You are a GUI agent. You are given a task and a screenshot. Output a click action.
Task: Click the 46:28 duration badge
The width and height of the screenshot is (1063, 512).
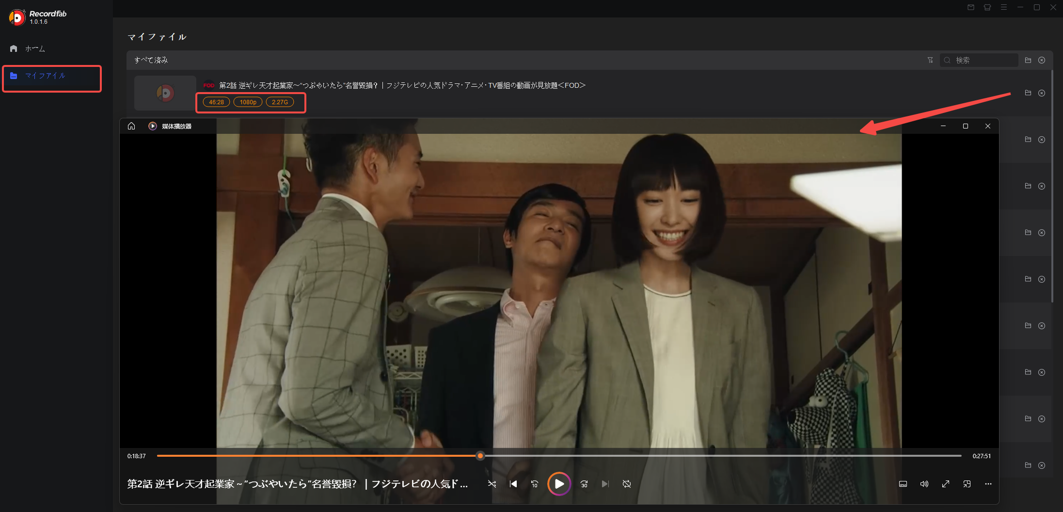[216, 102]
